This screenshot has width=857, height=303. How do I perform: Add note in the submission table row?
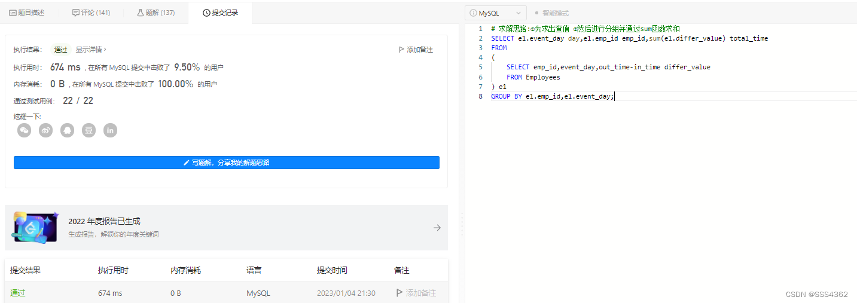tap(416, 293)
